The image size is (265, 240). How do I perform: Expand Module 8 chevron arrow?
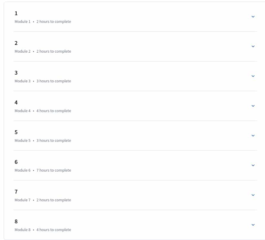click(x=253, y=225)
